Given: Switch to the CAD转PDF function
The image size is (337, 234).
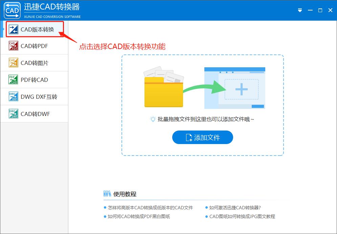Looking at the screenshot, I should point(34,46).
